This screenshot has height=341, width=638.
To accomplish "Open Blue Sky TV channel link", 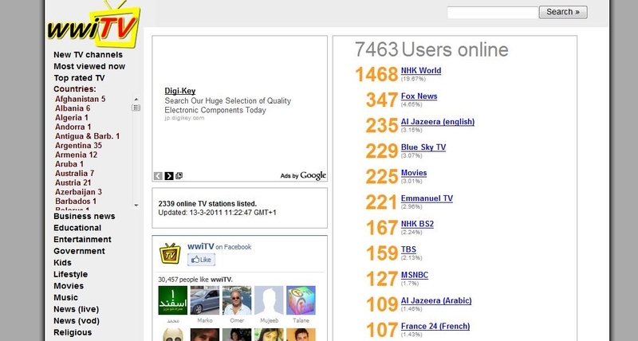I will pos(423,147).
